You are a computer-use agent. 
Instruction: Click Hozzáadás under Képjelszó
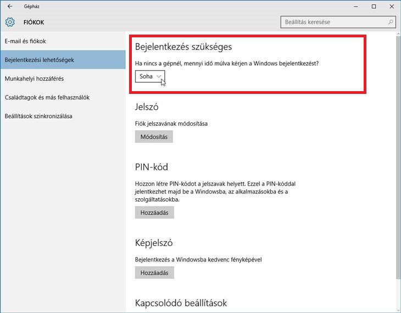154,272
